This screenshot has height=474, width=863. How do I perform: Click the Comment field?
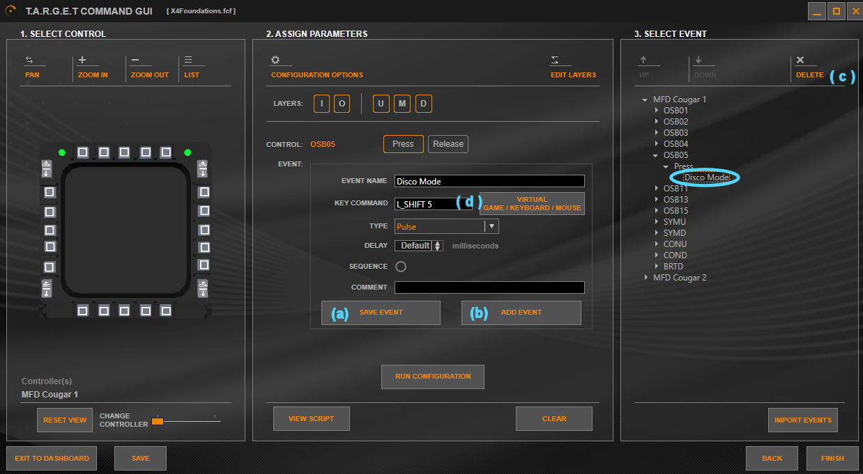489,287
